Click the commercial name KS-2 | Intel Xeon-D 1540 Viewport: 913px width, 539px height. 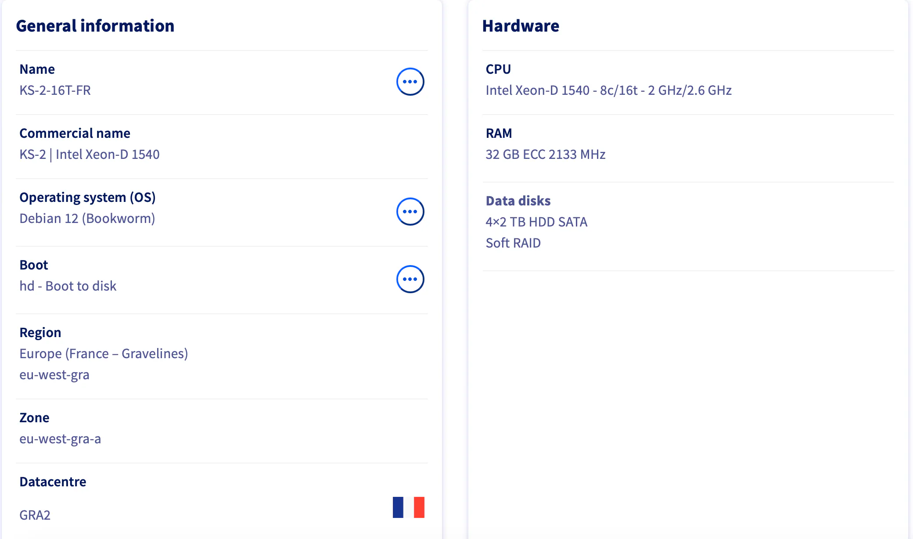click(89, 155)
